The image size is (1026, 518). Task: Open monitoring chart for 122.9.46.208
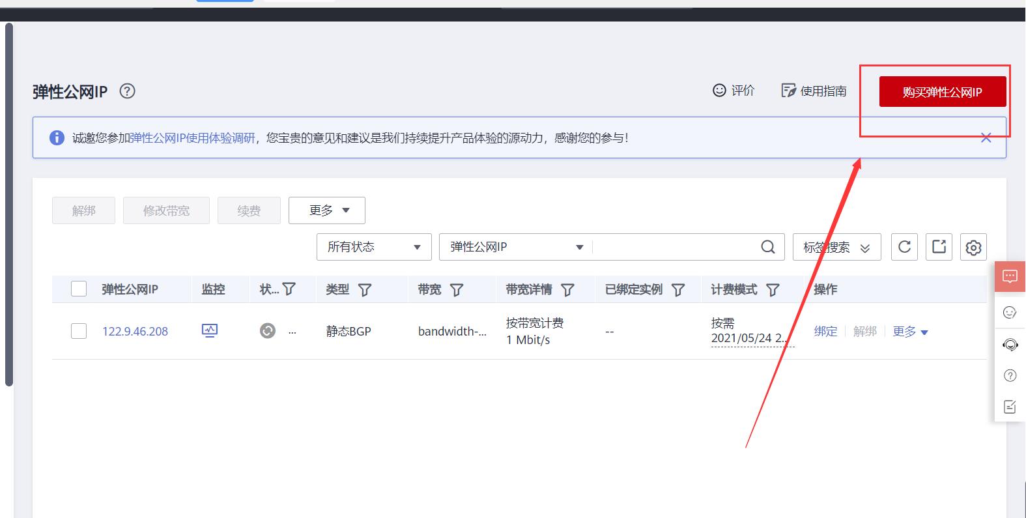pos(210,330)
